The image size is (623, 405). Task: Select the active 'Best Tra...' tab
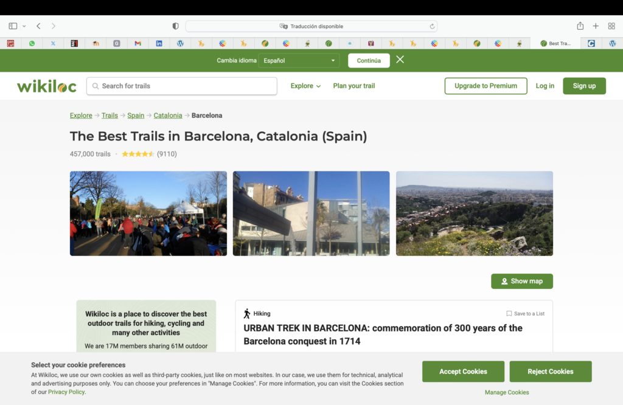[555, 43]
